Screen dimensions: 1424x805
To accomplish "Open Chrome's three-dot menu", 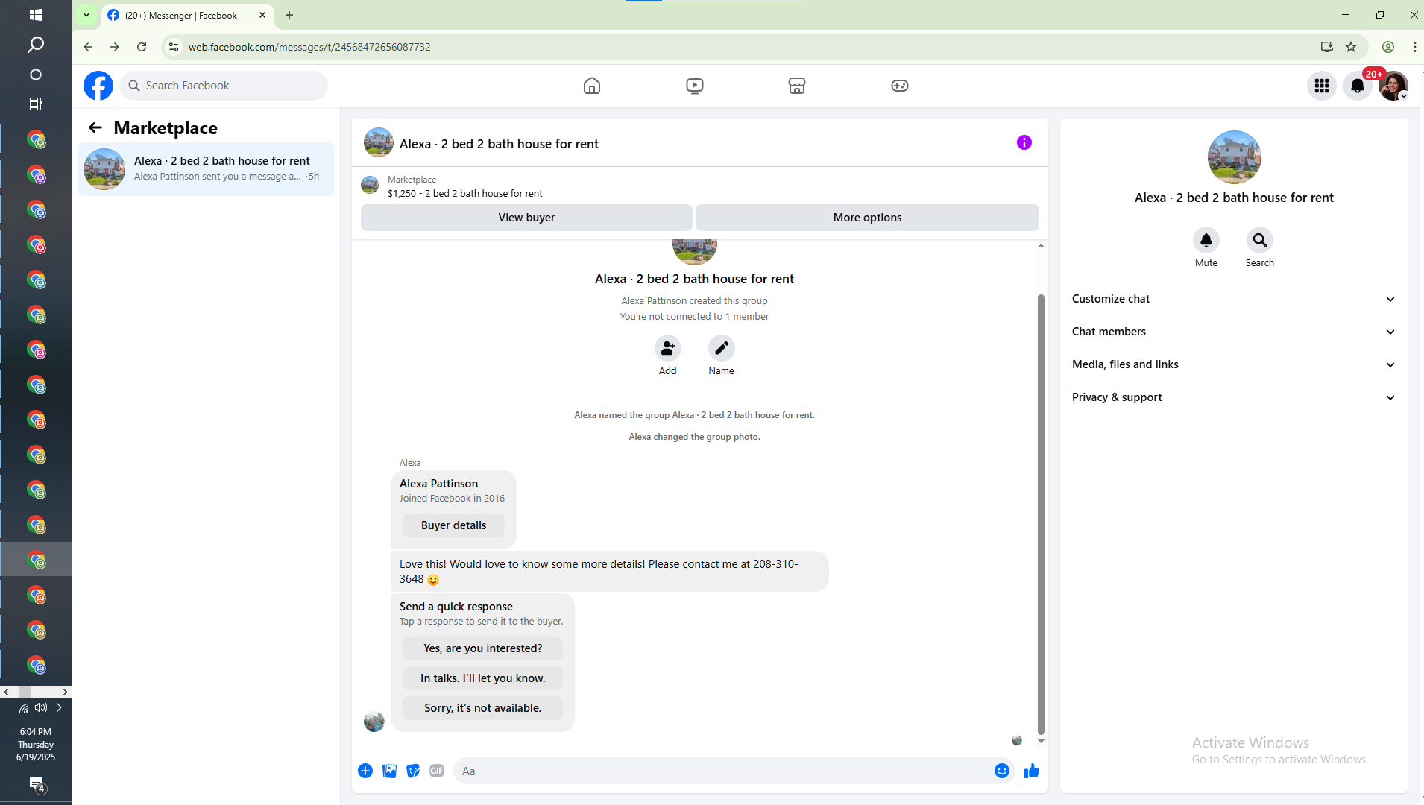I will [x=1414, y=47].
